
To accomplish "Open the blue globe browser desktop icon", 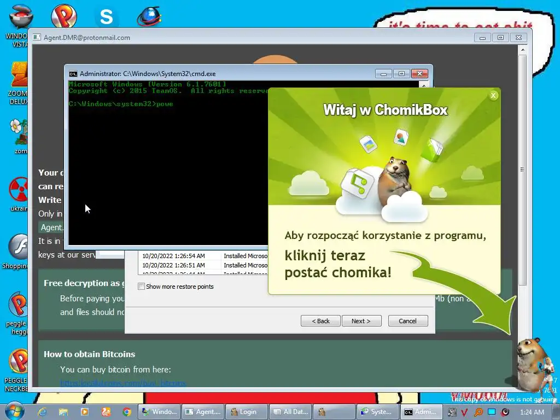I will pos(149,16).
